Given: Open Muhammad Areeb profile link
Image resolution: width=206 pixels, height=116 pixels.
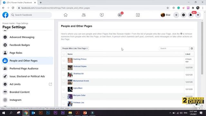Looking at the screenshot, I should 81,81.
